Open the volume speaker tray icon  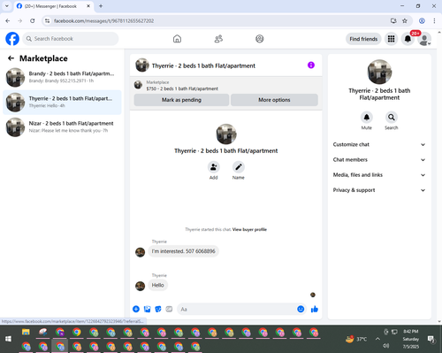tap(386, 345)
